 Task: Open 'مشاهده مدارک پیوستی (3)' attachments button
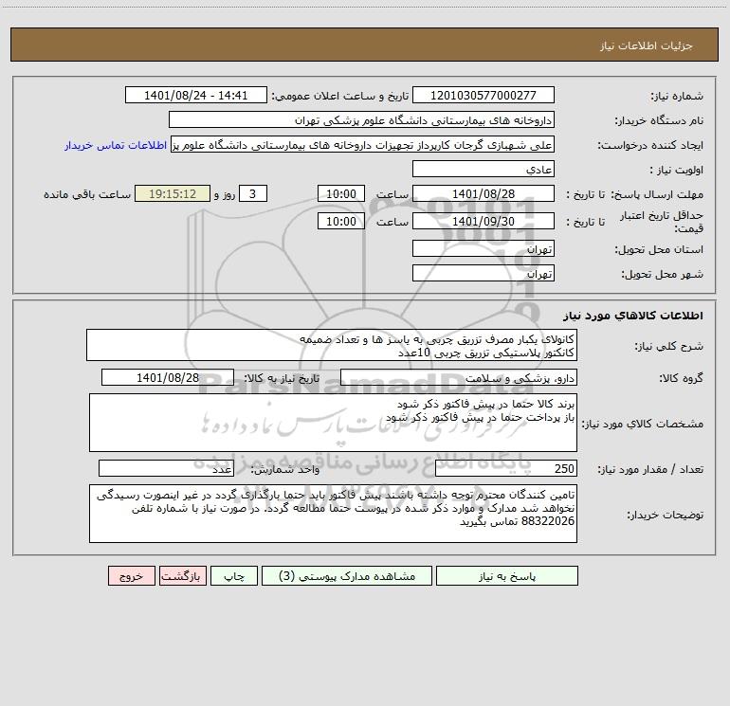click(347, 575)
